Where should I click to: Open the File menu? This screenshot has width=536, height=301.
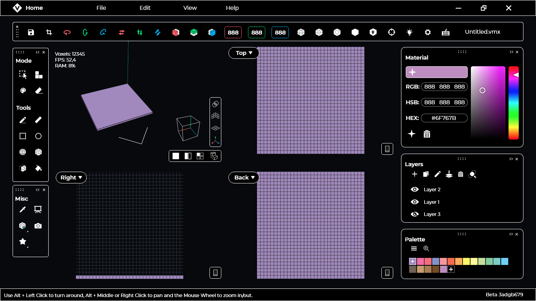point(101,7)
